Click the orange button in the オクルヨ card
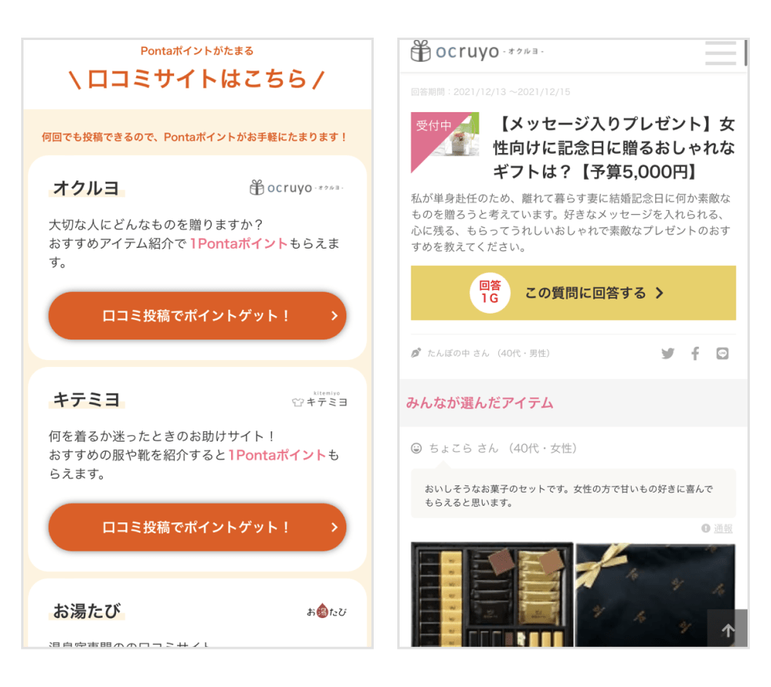The image size is (771, 687). point(197,315)
